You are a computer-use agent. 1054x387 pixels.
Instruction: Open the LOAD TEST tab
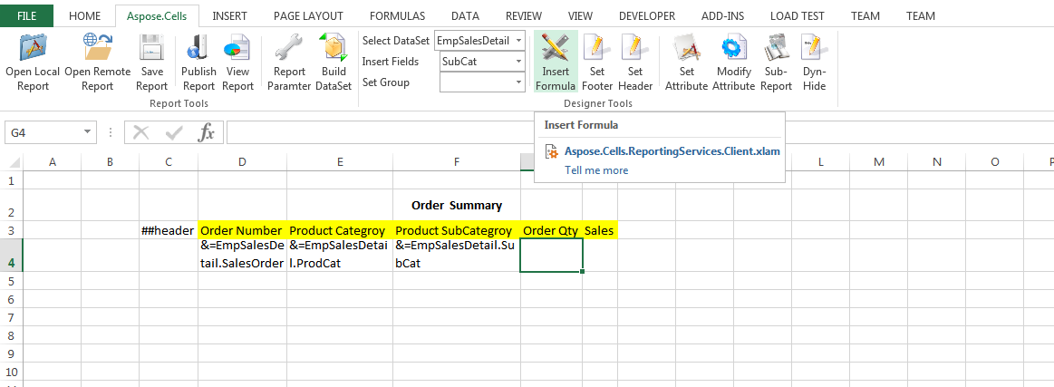pos(798,15)
